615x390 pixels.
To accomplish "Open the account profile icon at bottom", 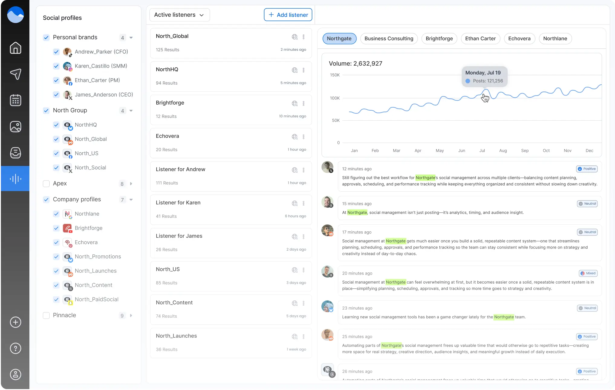I will (15, 375).
